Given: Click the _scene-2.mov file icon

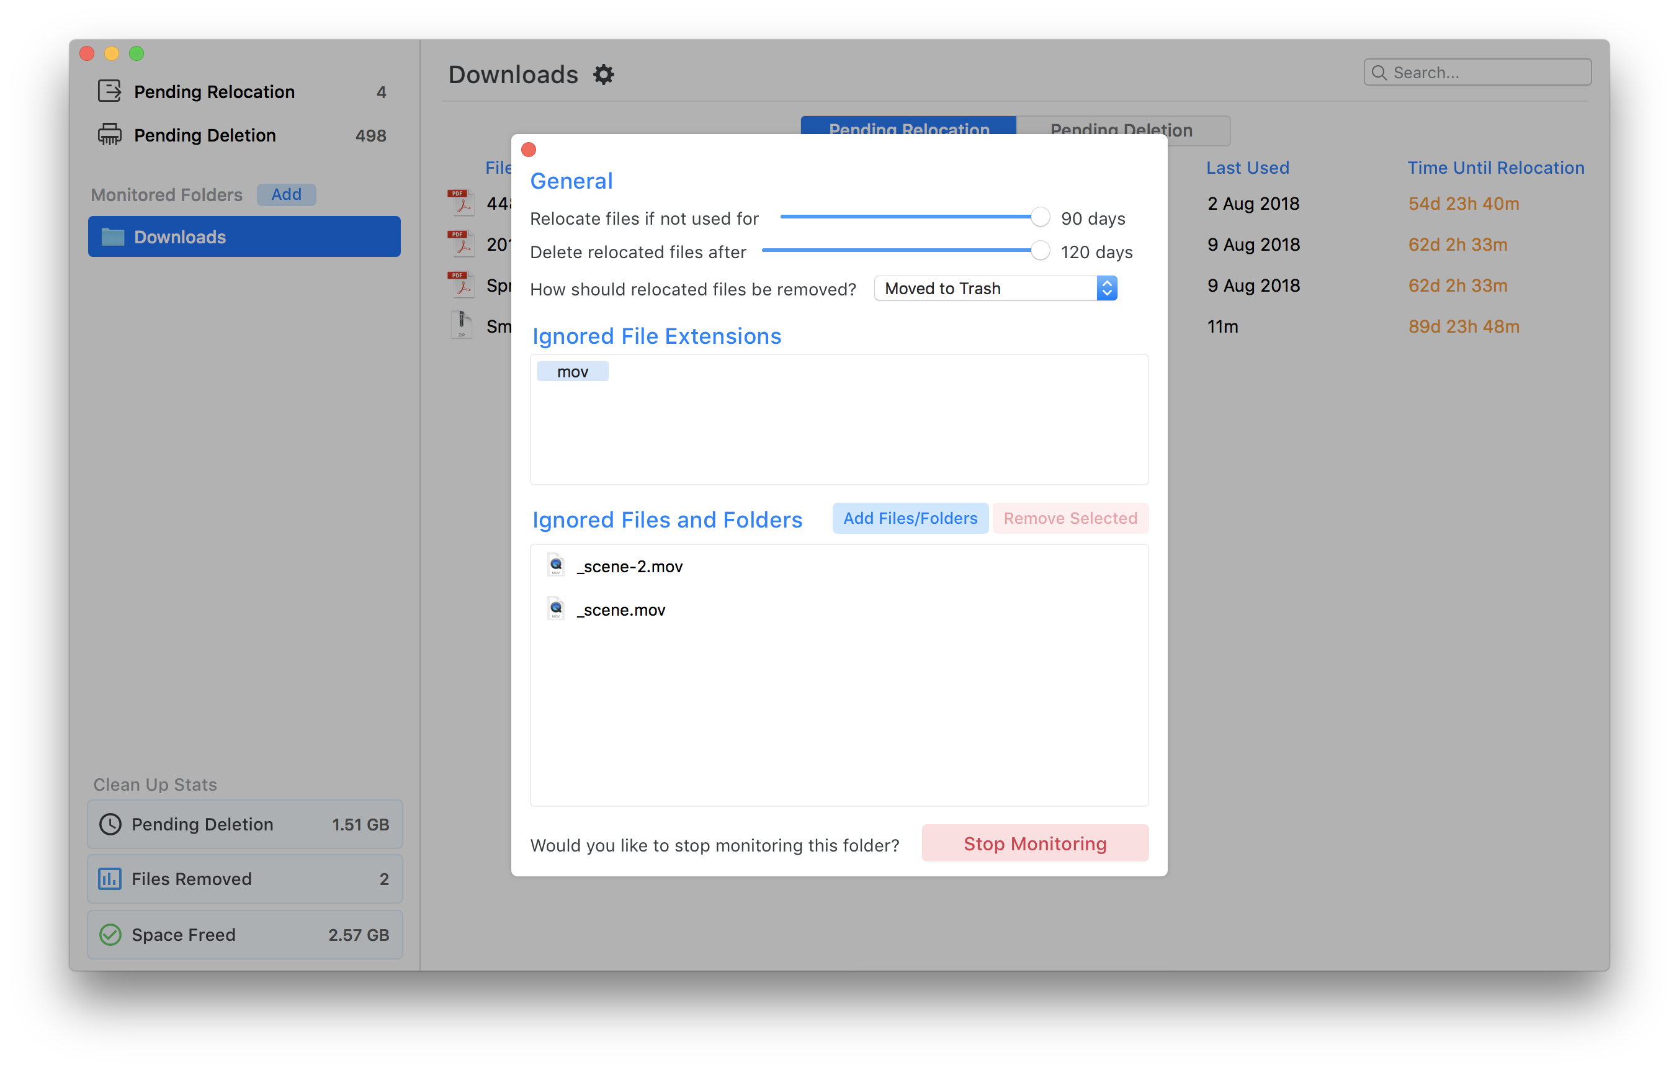Looking at the screenshot, I should coord(556,565).
